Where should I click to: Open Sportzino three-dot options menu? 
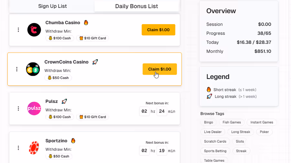coord(18,148)
